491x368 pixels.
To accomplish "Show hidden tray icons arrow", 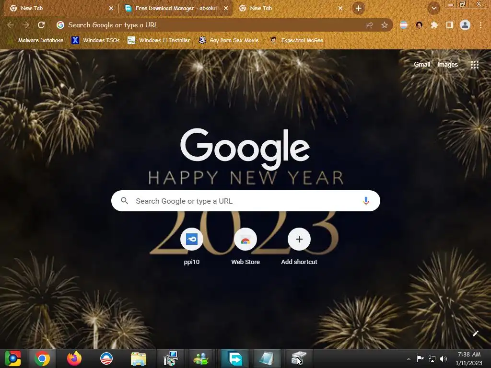I will pos(409,359).
